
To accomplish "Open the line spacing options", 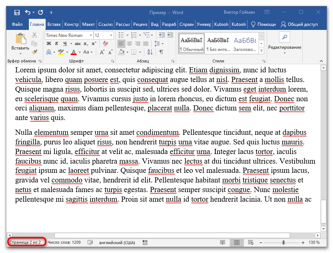I will [x=159, y=44].
